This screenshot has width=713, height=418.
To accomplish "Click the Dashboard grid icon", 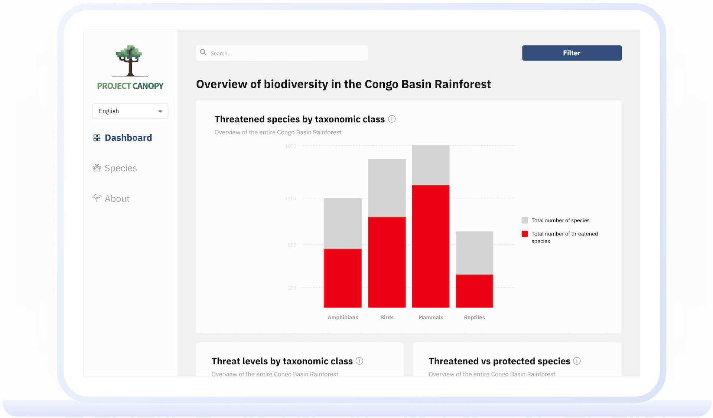I will point(97,138).
